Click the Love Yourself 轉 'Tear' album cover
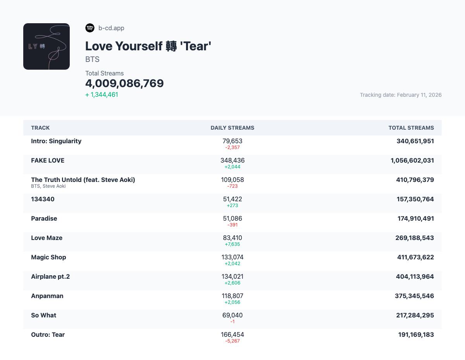This screenshot has width=465, height=360. [x=46, y=46]
